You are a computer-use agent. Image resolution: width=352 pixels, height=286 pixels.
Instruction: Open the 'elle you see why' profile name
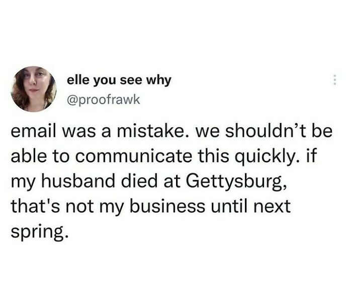coord(119,80)
